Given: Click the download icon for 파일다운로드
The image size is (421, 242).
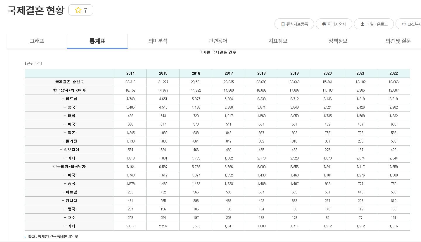Looking at the screenshot, I should tap(362, 24).
